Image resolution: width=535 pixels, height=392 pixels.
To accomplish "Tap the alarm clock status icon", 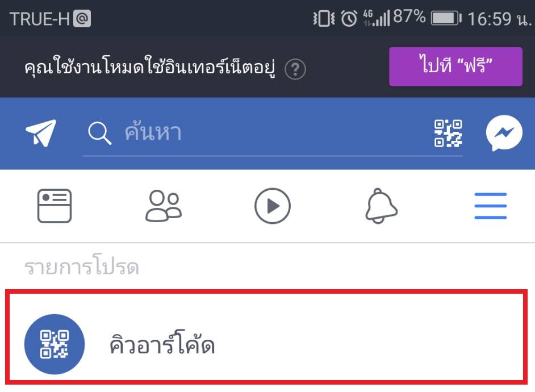I will click(x=349, y=18).
